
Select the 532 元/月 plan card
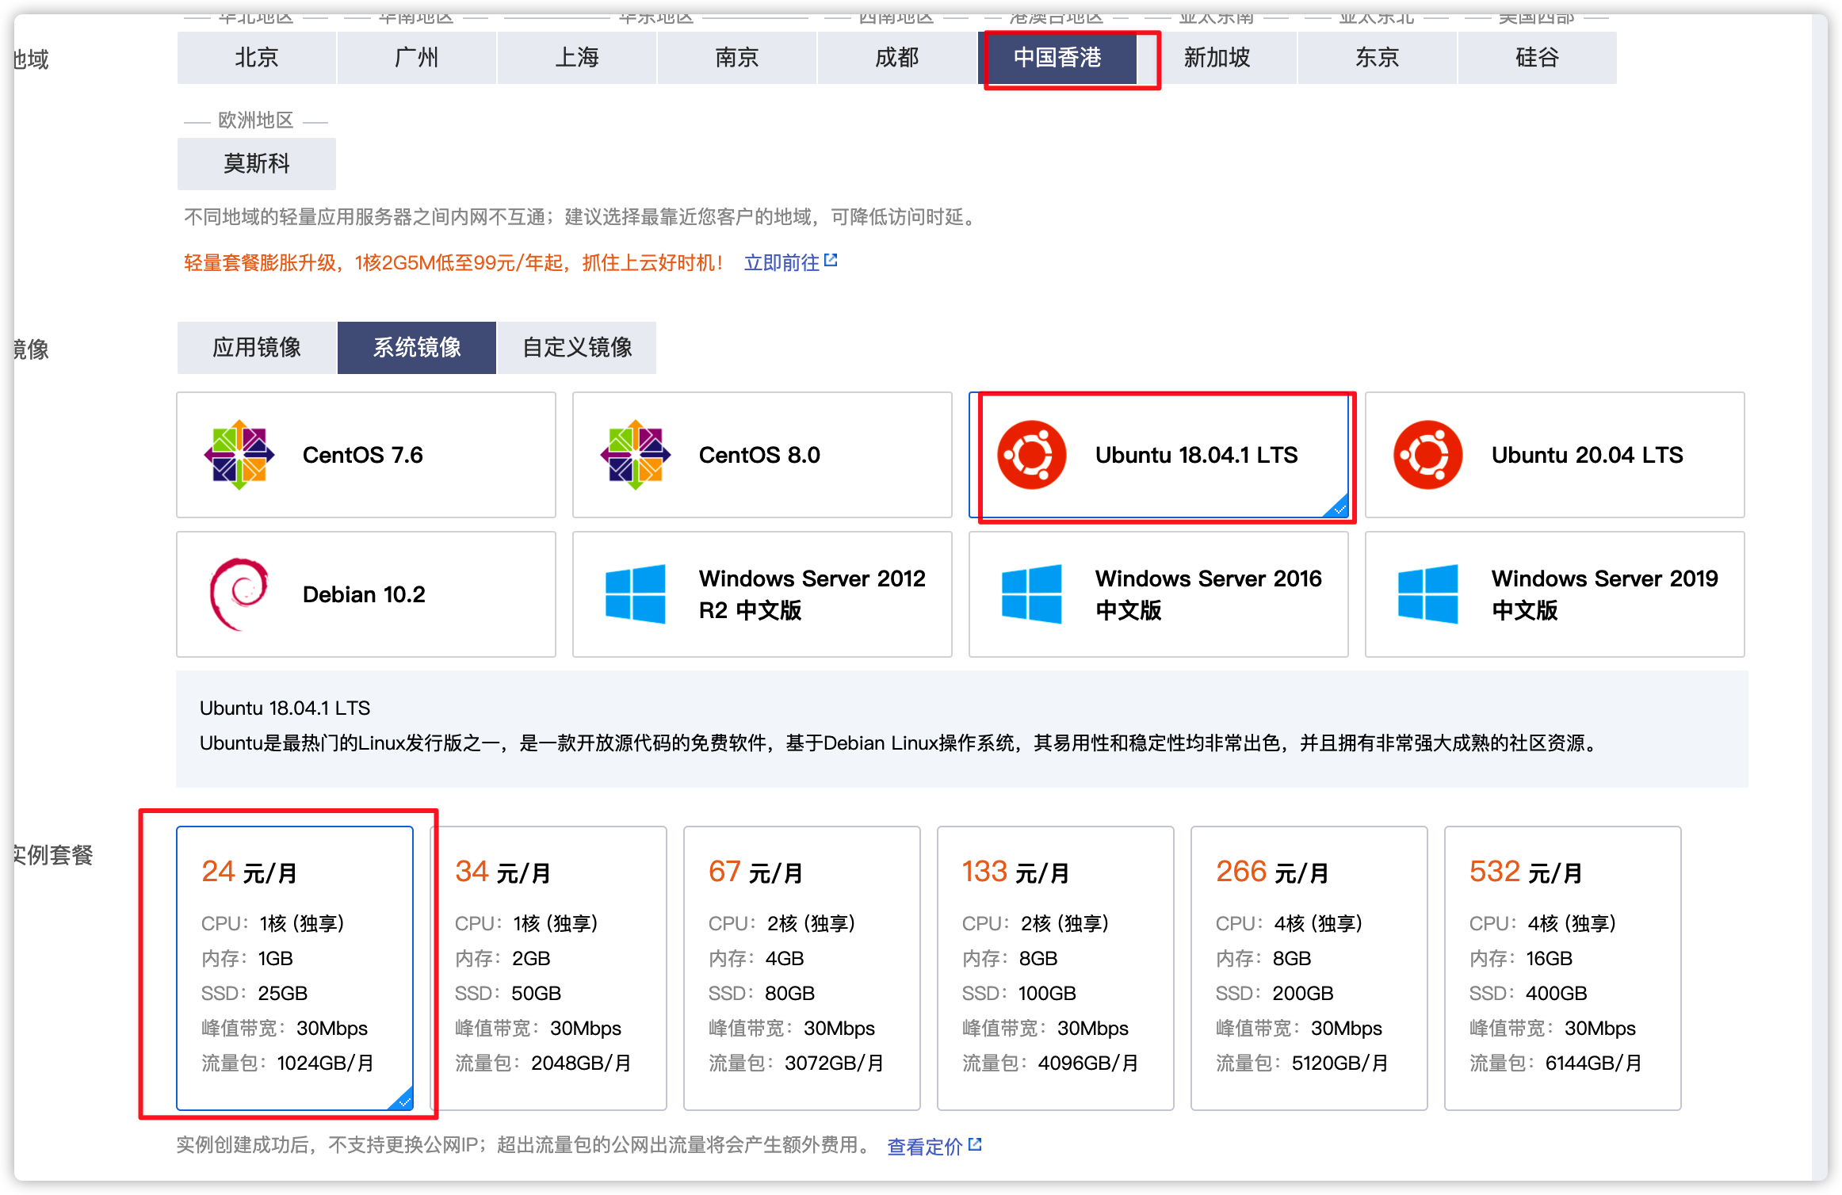(1563, 967)
